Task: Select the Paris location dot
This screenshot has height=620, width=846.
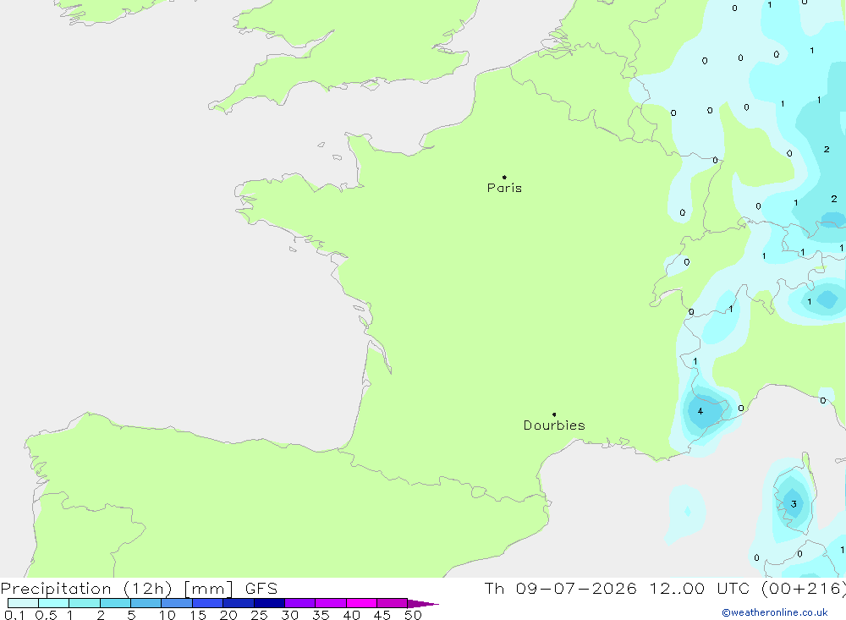Action: pyautogui.click(x=504, y=177)
